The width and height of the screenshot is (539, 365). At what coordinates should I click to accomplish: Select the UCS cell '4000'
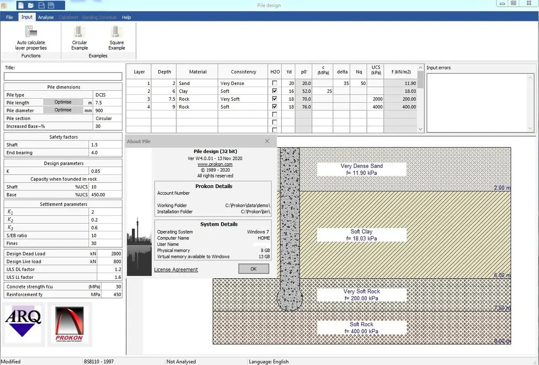tap(375, 107)
